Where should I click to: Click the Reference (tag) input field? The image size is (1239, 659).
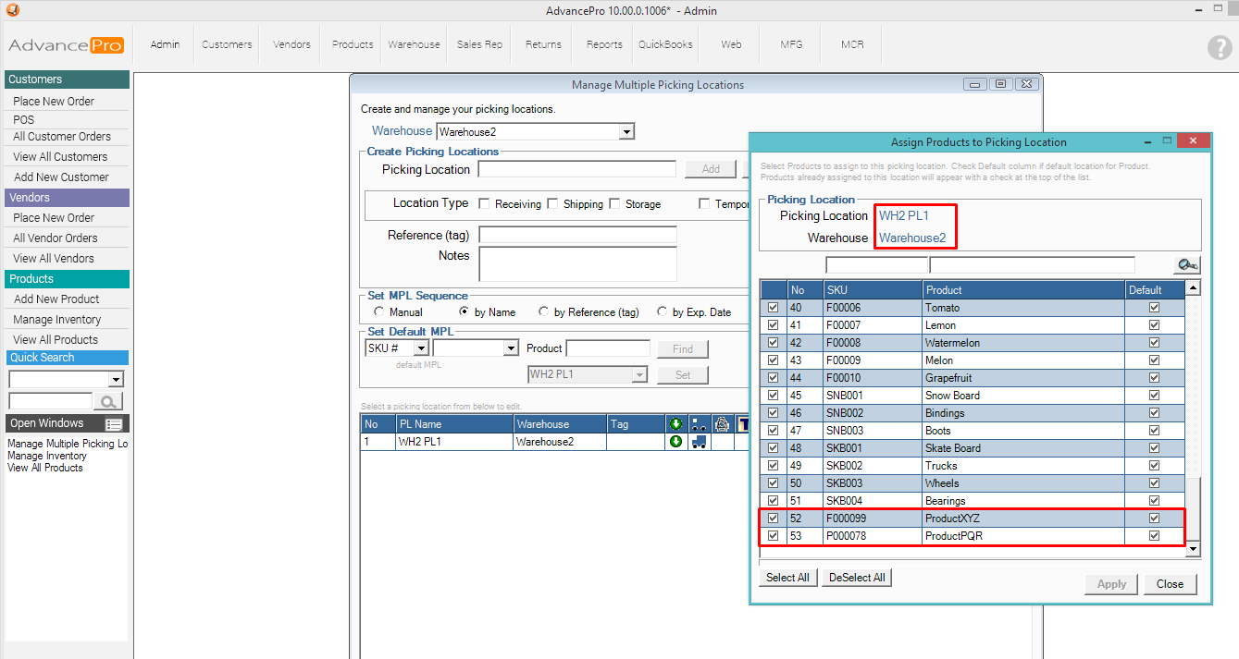click(577, 235)
